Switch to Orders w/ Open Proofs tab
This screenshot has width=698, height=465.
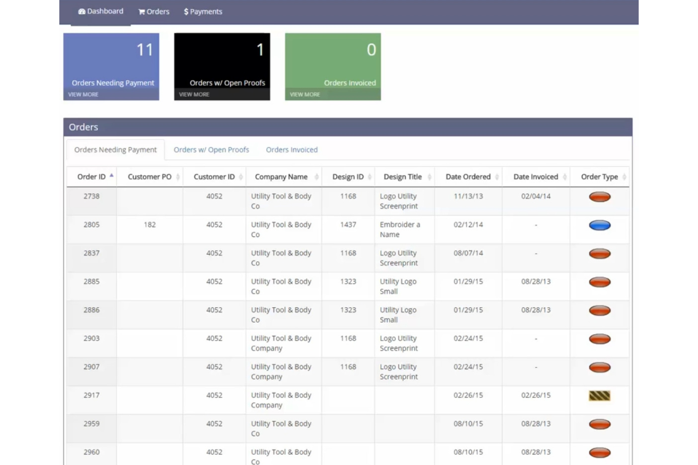[x=211, y=150]
